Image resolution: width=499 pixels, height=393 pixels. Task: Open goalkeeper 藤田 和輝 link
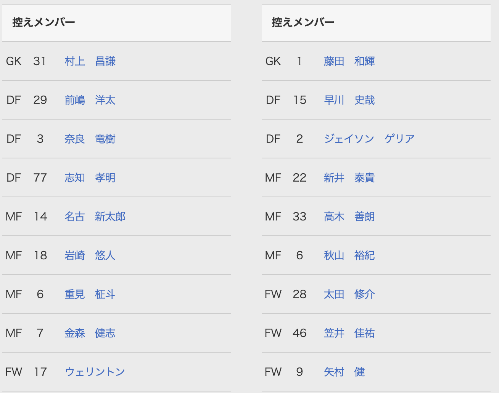[349, 61]
